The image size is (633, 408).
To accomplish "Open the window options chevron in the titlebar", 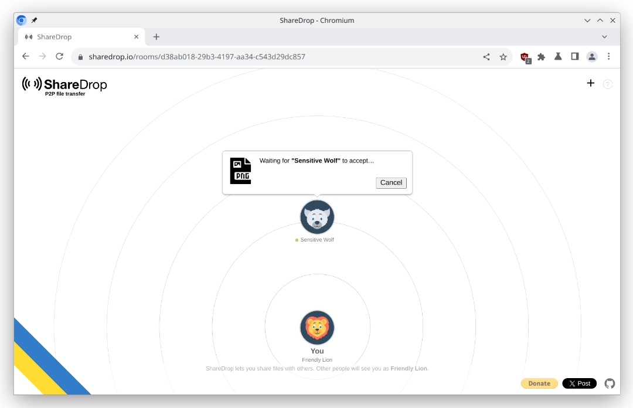I will [587, 20].
